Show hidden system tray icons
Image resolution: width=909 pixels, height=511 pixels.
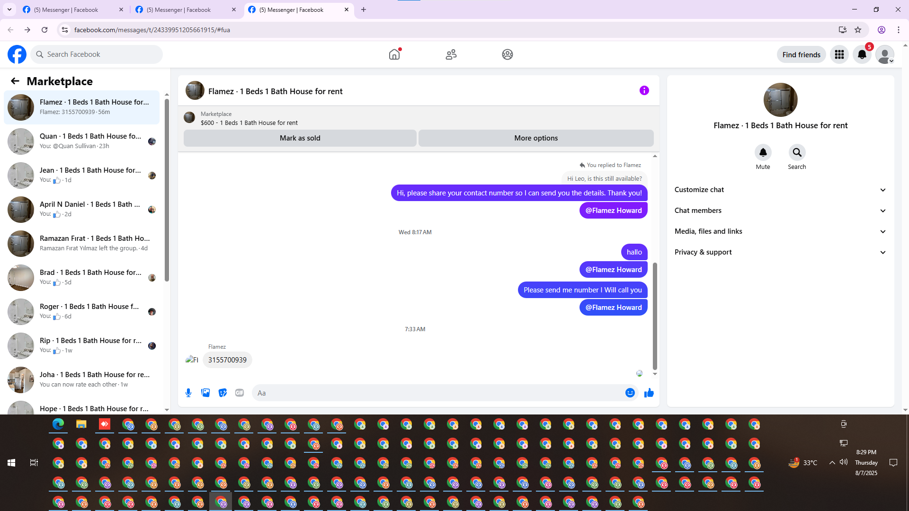tap(832, 463)
